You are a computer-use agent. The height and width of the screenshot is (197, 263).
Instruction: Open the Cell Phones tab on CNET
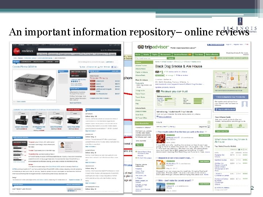coord(42,54)
